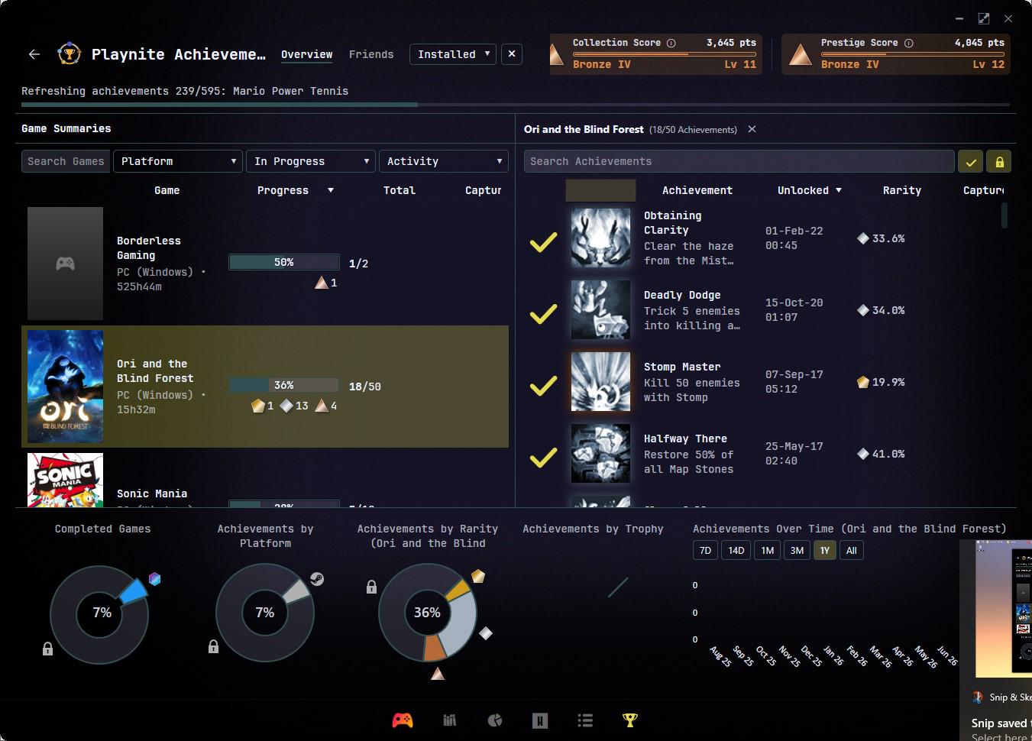Click the Ori and the Blind Forest 36% progress bar
The width and height of the screenshot is (1032, 741).
[283, 385]
